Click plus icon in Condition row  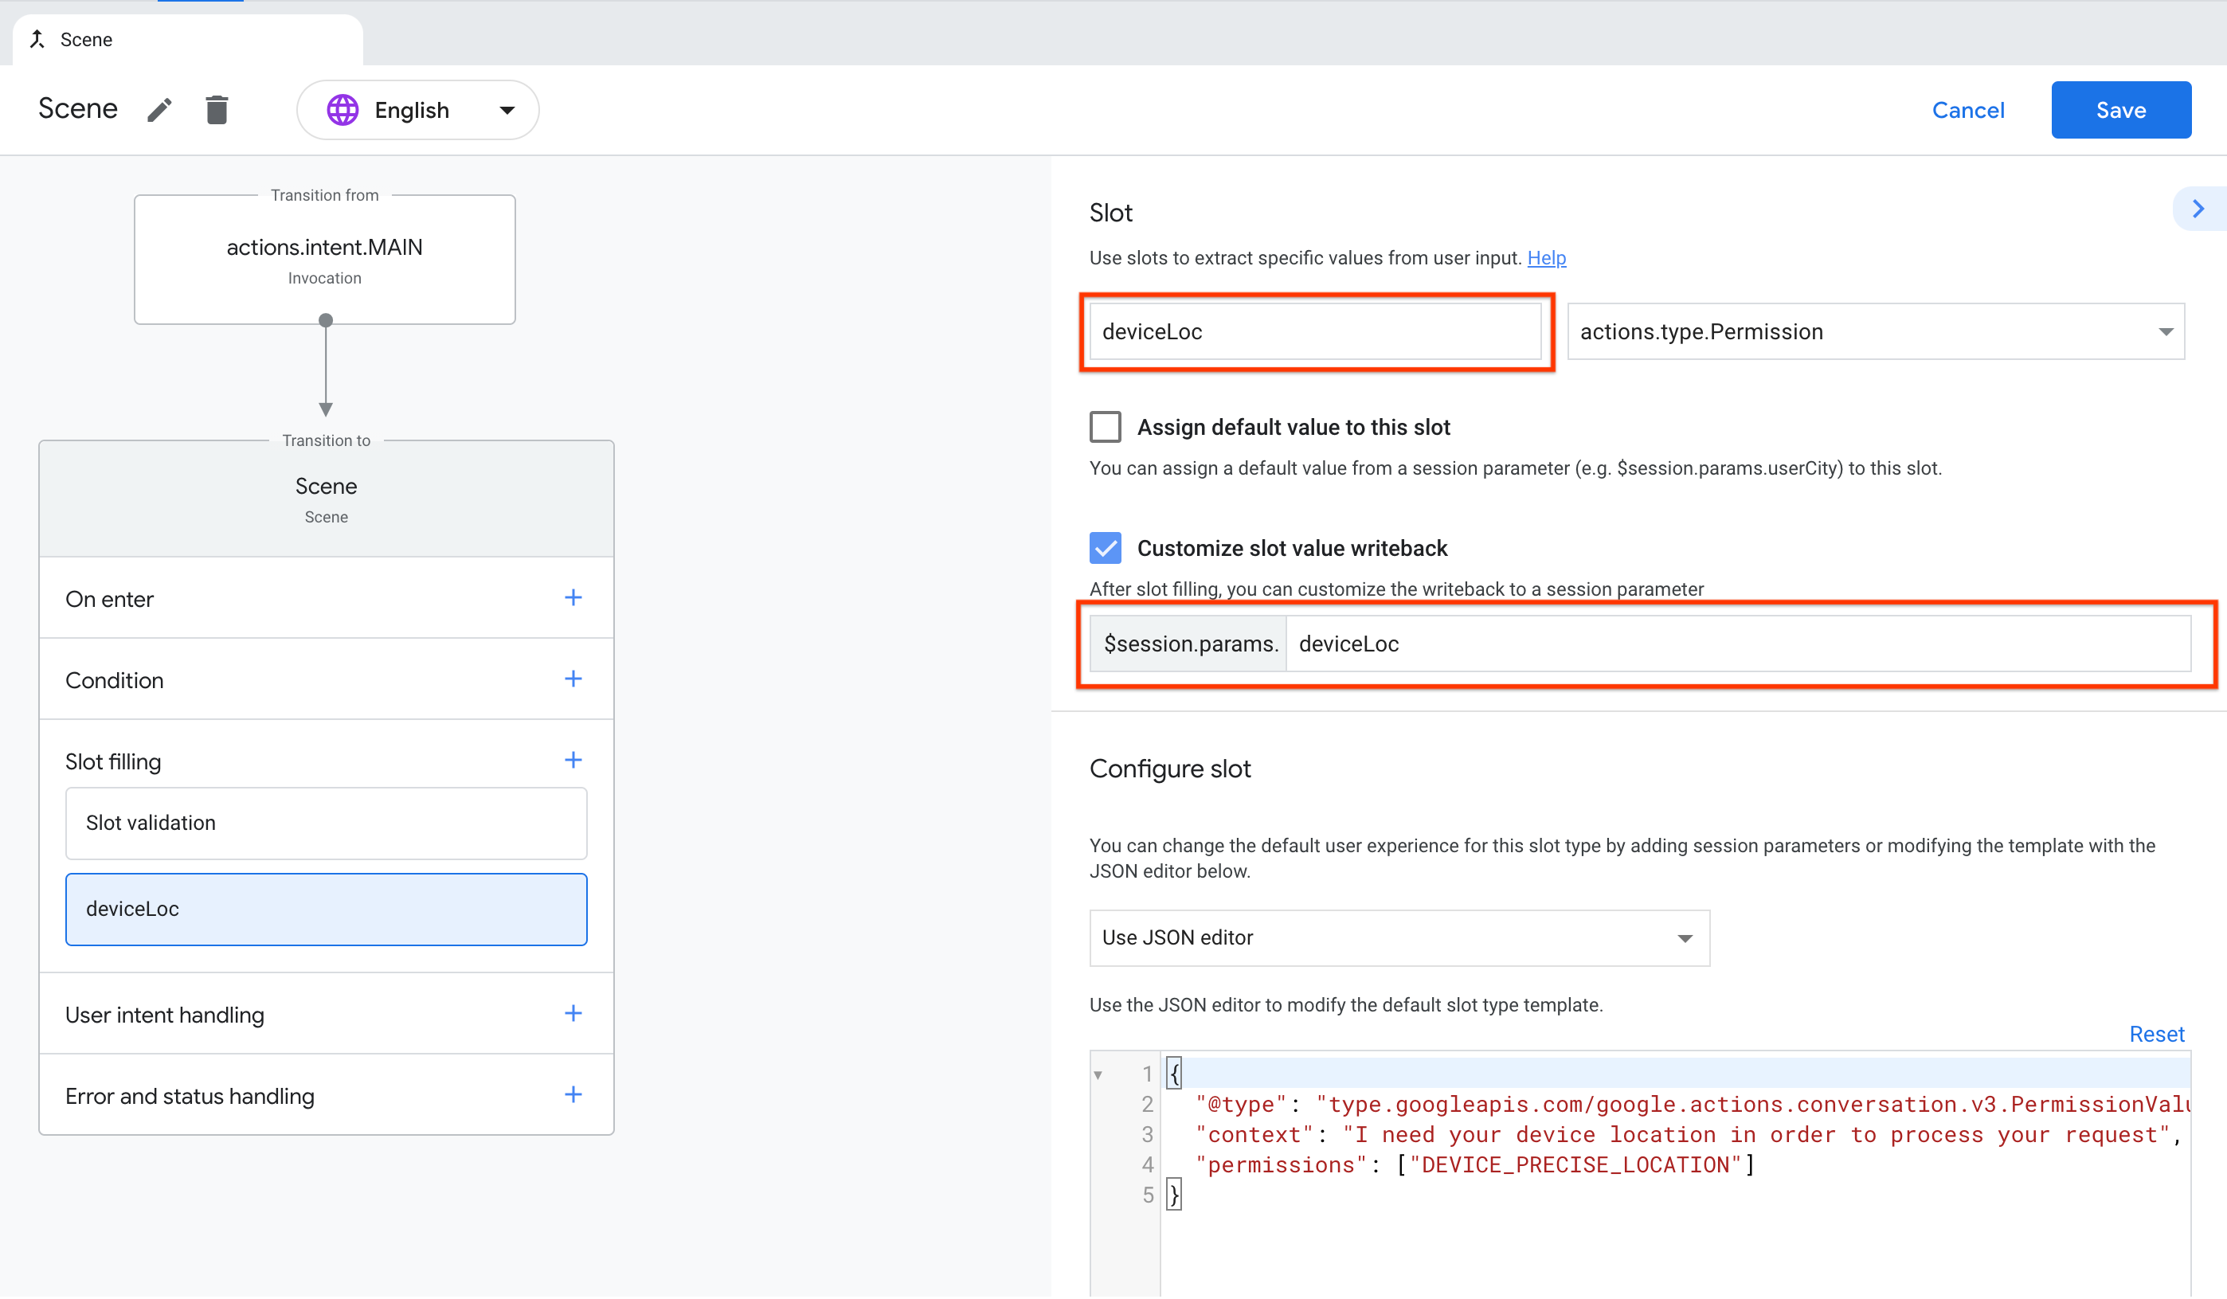tap(573, 679)
